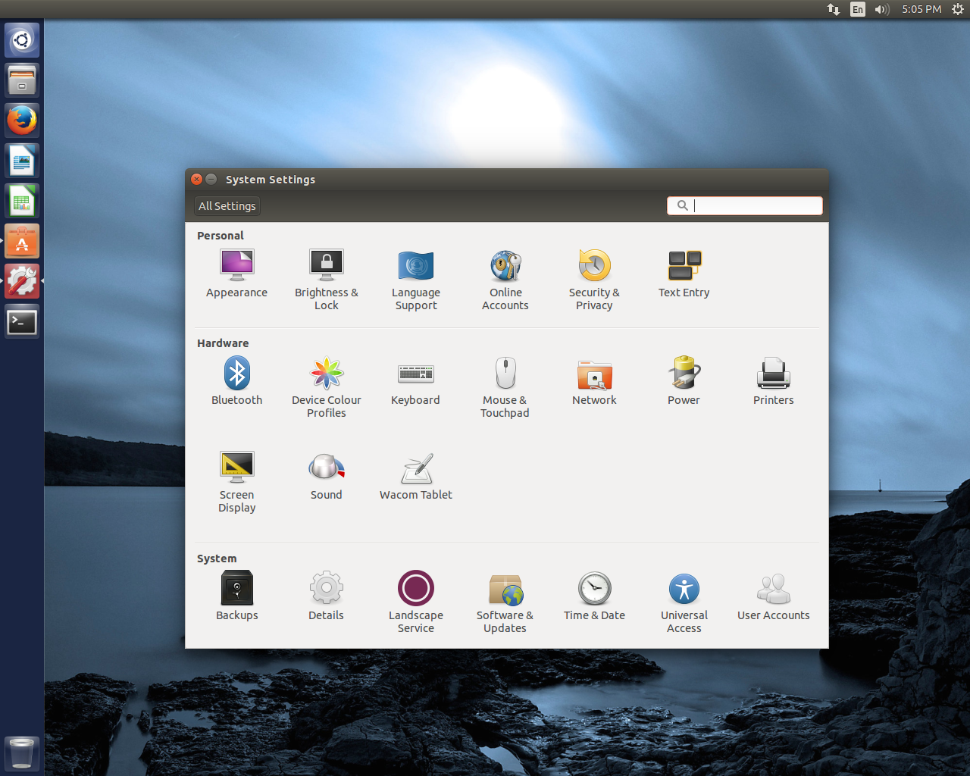Open Time & Date settings
Screen dimensions: 970x776
pos(594,596)
